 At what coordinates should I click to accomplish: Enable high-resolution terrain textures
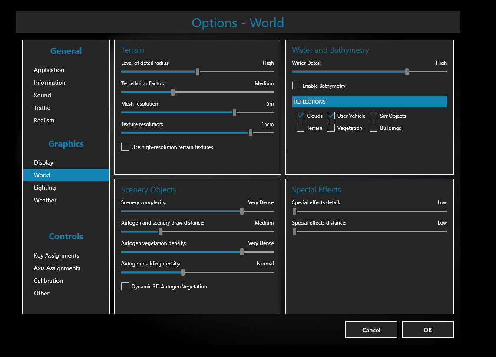coord(125,147)
